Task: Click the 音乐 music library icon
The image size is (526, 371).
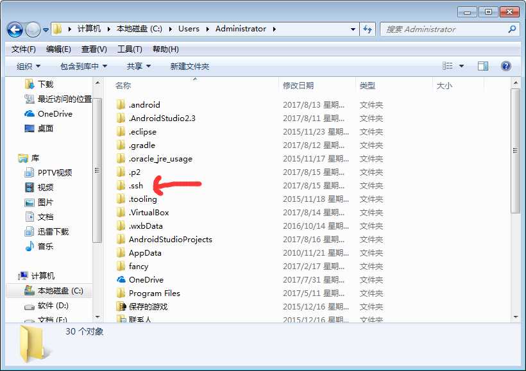Action: pyautogui.click(x=30, y=246)
